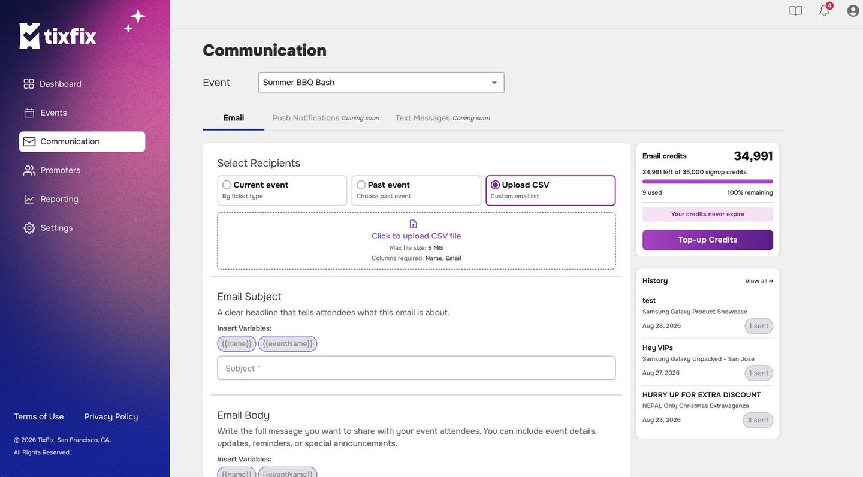Focus the Subject input field
The height and width of the screenshot is (477, 863).
coord(417,368)
